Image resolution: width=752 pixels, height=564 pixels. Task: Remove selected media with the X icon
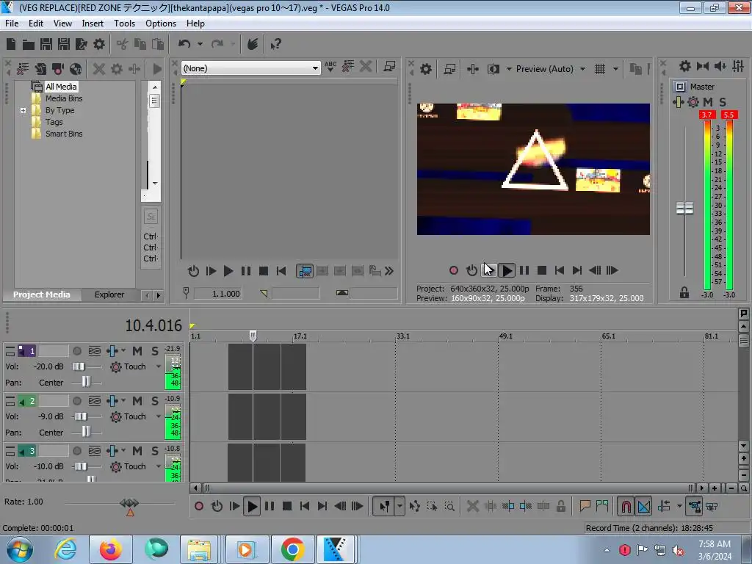pos(99,69)
